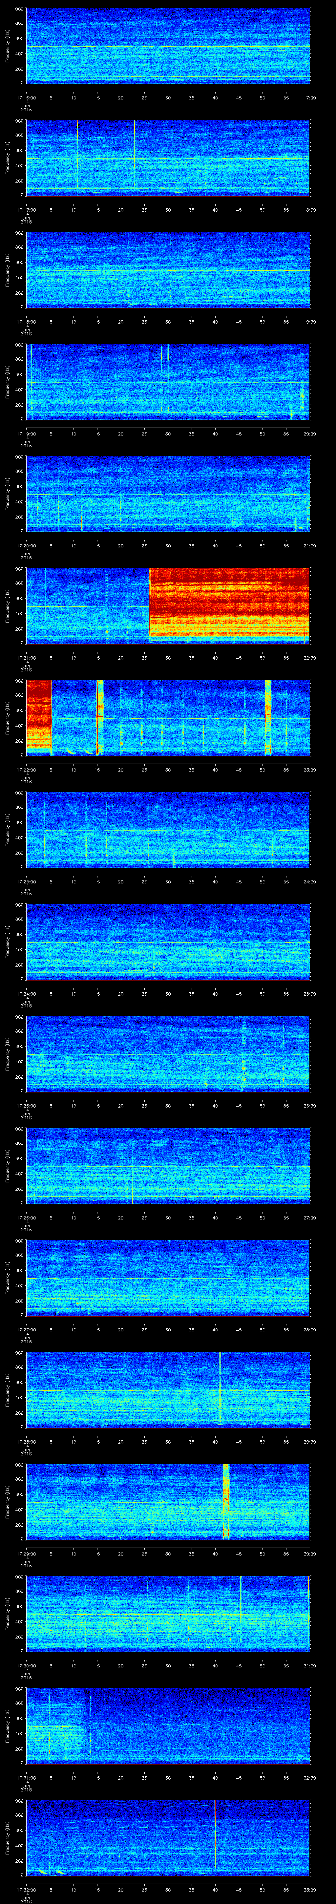Click the 17:22:00 time axis label

pos(27,770)
